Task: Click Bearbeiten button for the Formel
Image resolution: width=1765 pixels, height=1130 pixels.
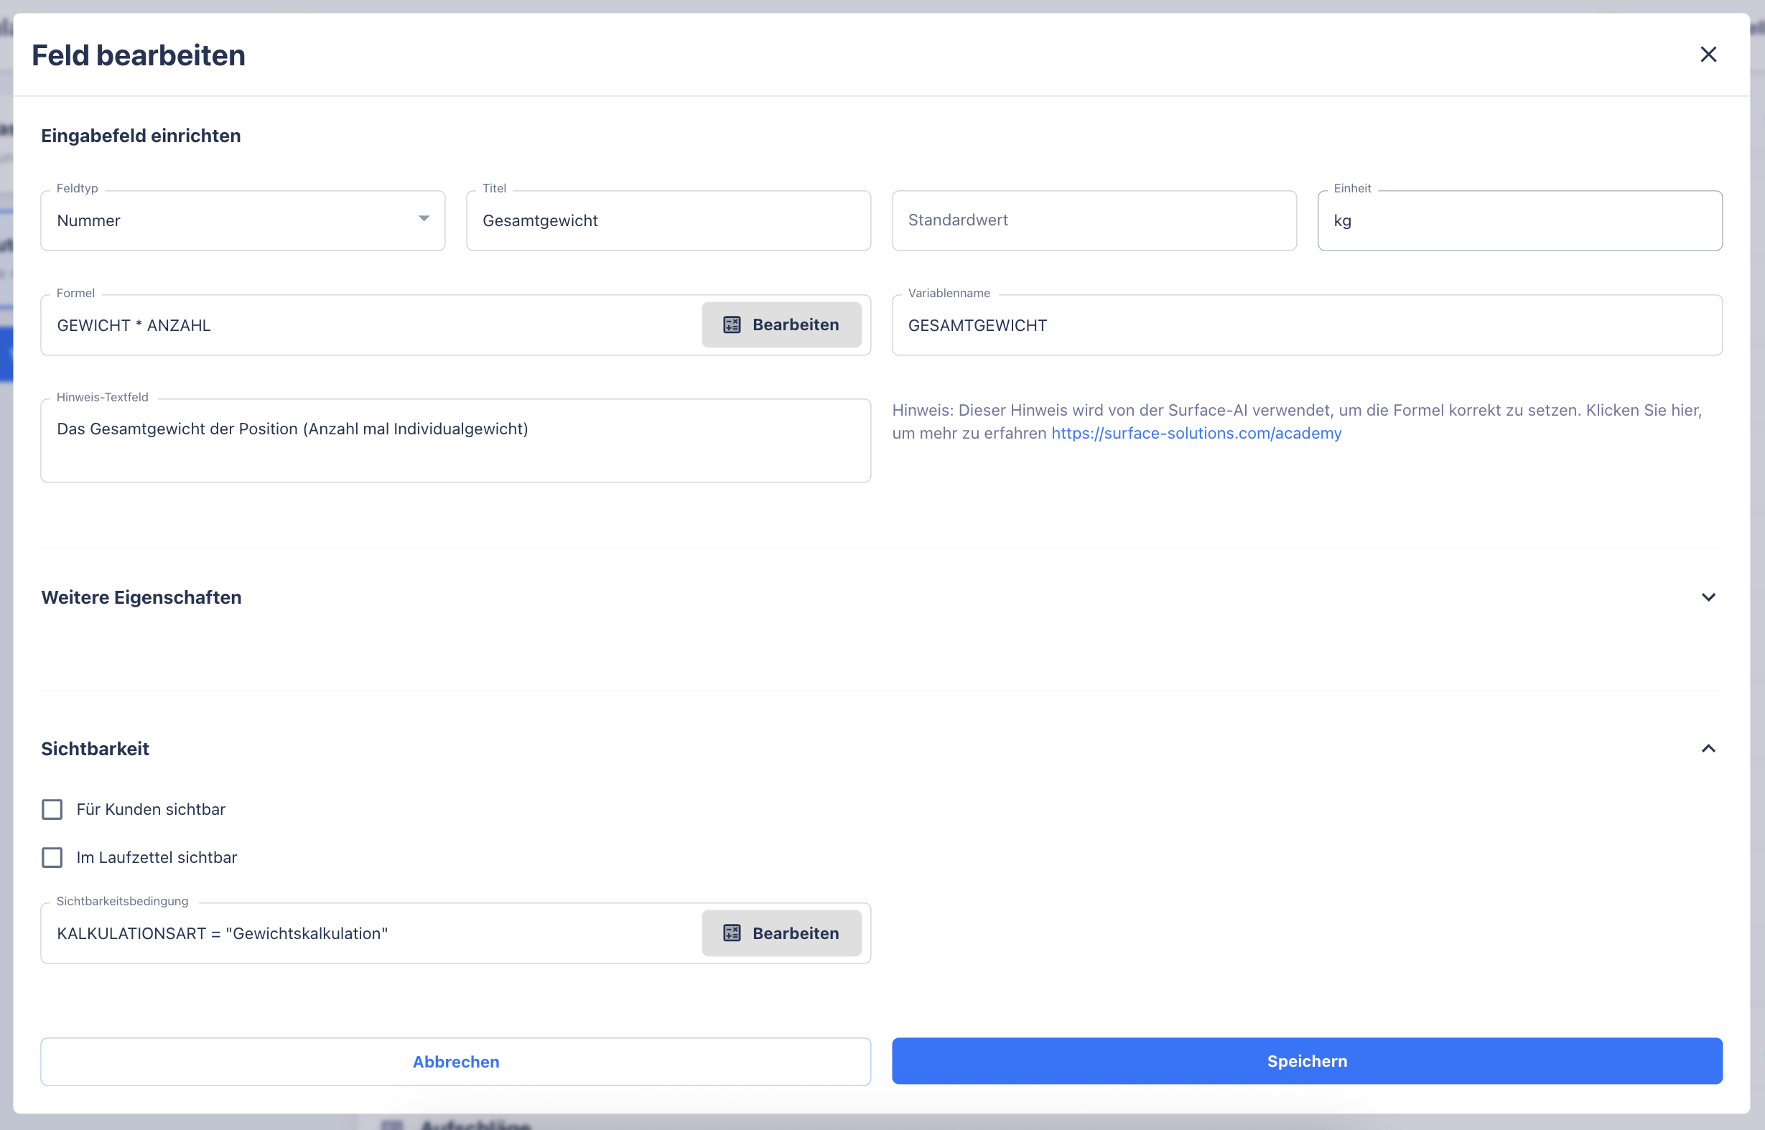Action: pyautogui.click(x=781, y=325)
